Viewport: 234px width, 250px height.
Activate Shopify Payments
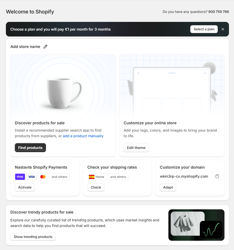point(25,187)
